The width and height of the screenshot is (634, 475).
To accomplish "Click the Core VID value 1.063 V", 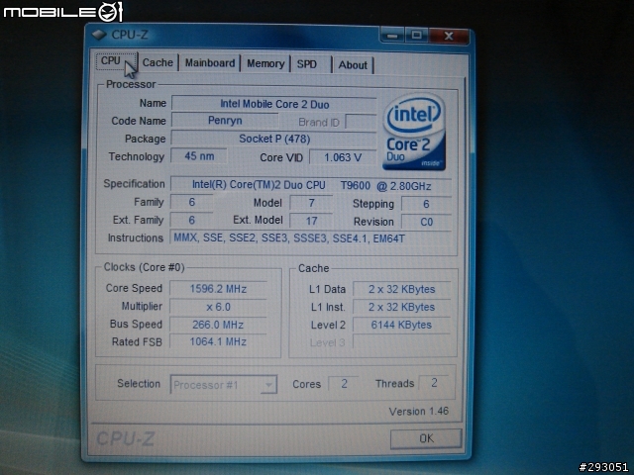I will coord(343,157).
